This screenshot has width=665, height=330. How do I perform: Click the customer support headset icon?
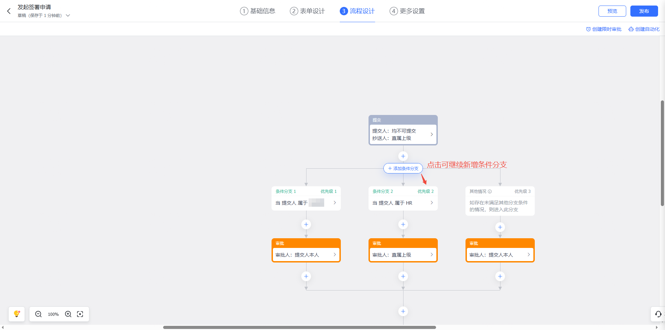(x=658, y=314)
